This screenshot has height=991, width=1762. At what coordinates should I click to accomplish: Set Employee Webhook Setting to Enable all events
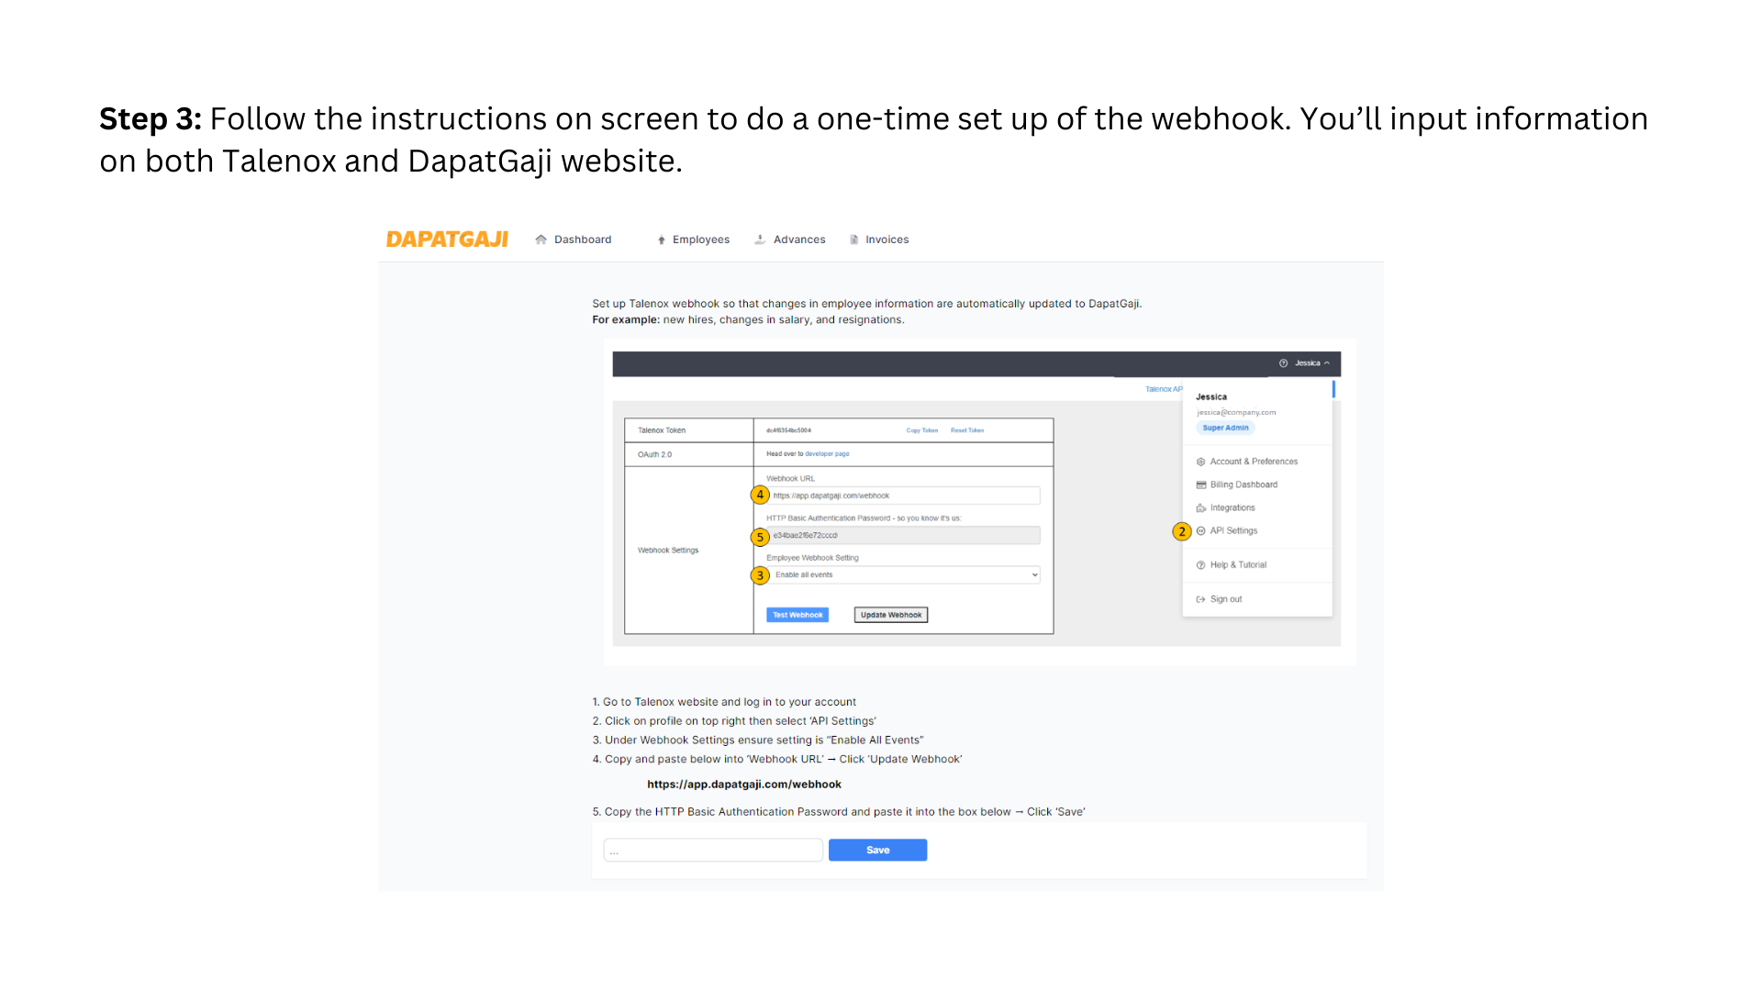[x=904, y=575]
